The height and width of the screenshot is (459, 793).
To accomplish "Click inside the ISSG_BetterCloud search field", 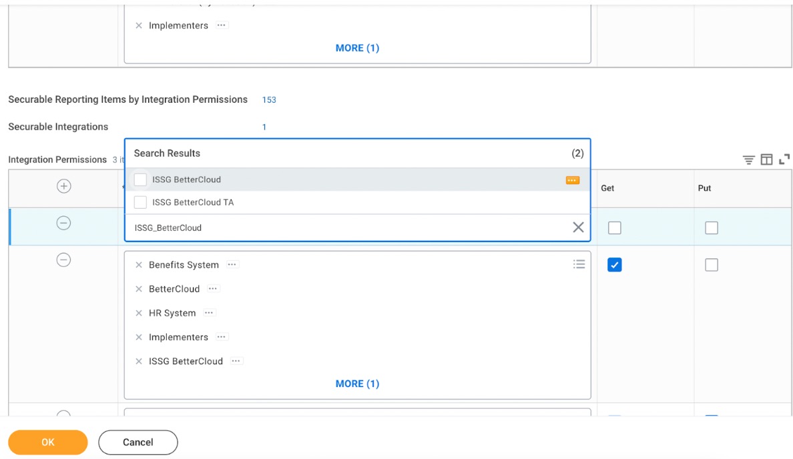I will [x=334, y=227].
